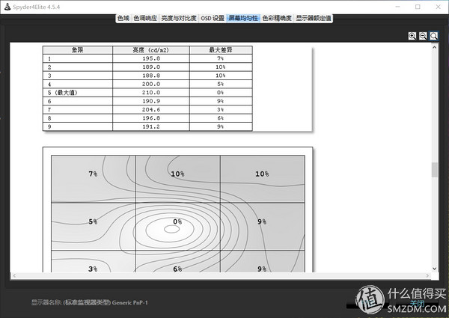Image resolution: width=449 pixels, height=318 pixels.
Task: Click the vertical scrollbar up arrow
Action: pyautogui.click(x=434, y=47)
